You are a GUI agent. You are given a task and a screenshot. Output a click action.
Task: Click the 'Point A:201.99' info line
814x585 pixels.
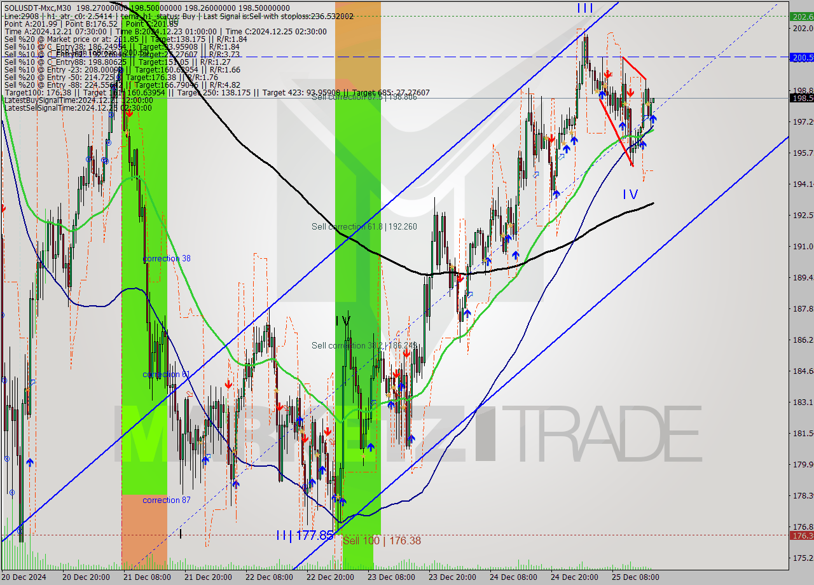click(x=91, y=24)
